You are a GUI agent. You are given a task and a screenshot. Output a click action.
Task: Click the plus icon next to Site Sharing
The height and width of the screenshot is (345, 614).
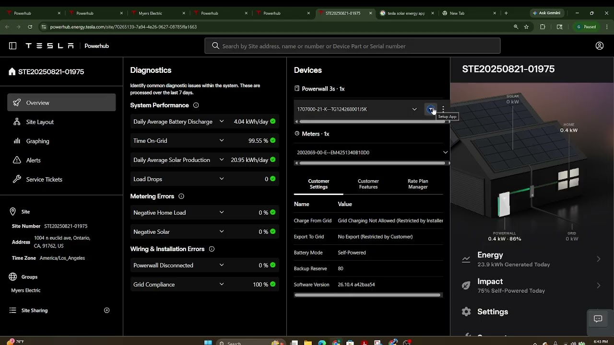click(x=107, y=310)
